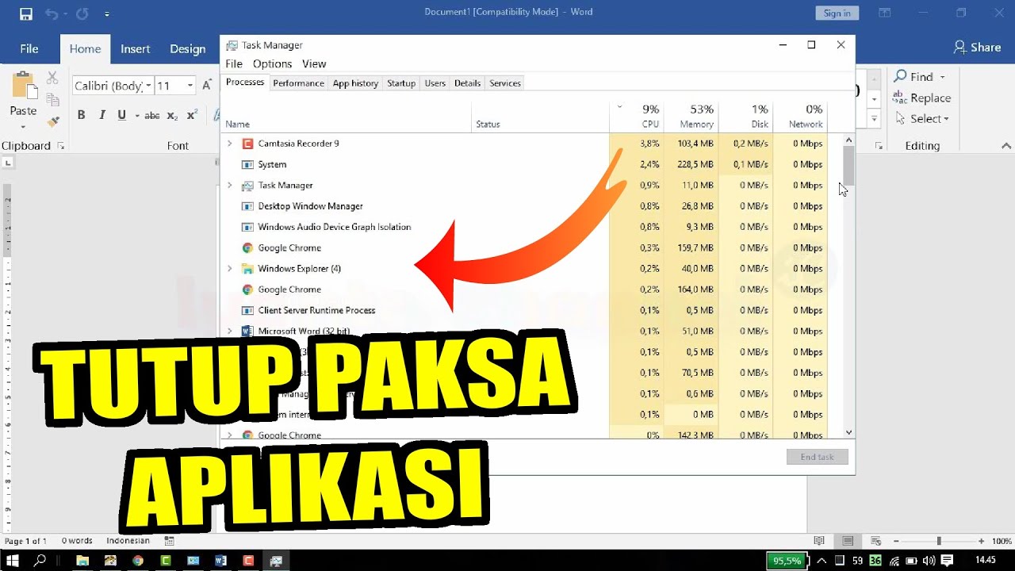The height and width of the screenshot is (571, 1015).
Task: Switch Word to Web Layout view icon
Action: (875, 541)
